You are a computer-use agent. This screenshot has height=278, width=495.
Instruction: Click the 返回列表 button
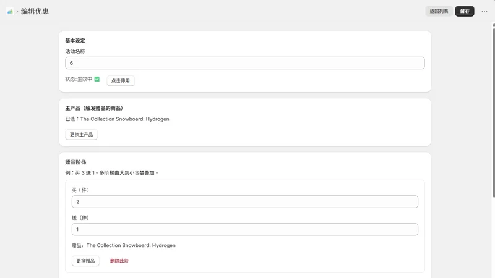439,11
